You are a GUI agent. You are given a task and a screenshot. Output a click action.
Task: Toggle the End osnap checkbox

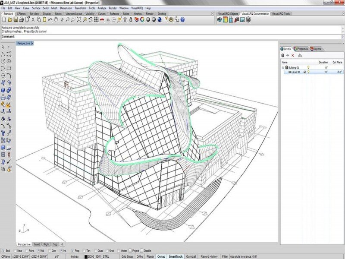point(3,250)
